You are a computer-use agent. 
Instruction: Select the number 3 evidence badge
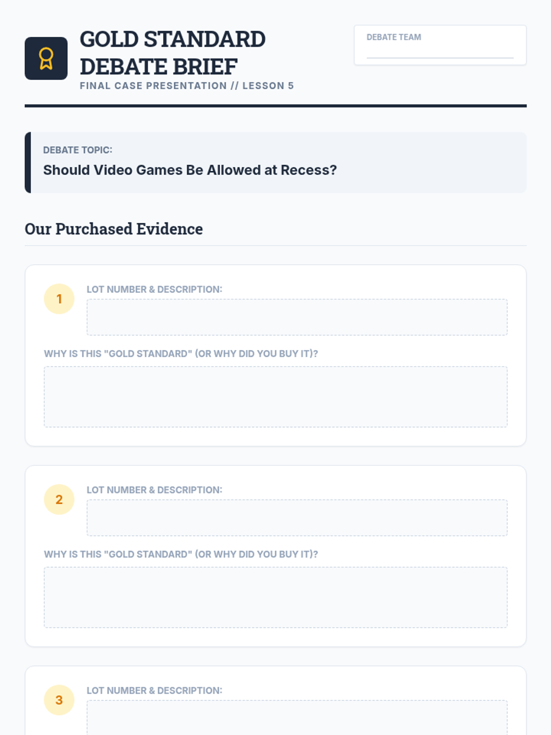pyautogui.click(x=59, y=700)
